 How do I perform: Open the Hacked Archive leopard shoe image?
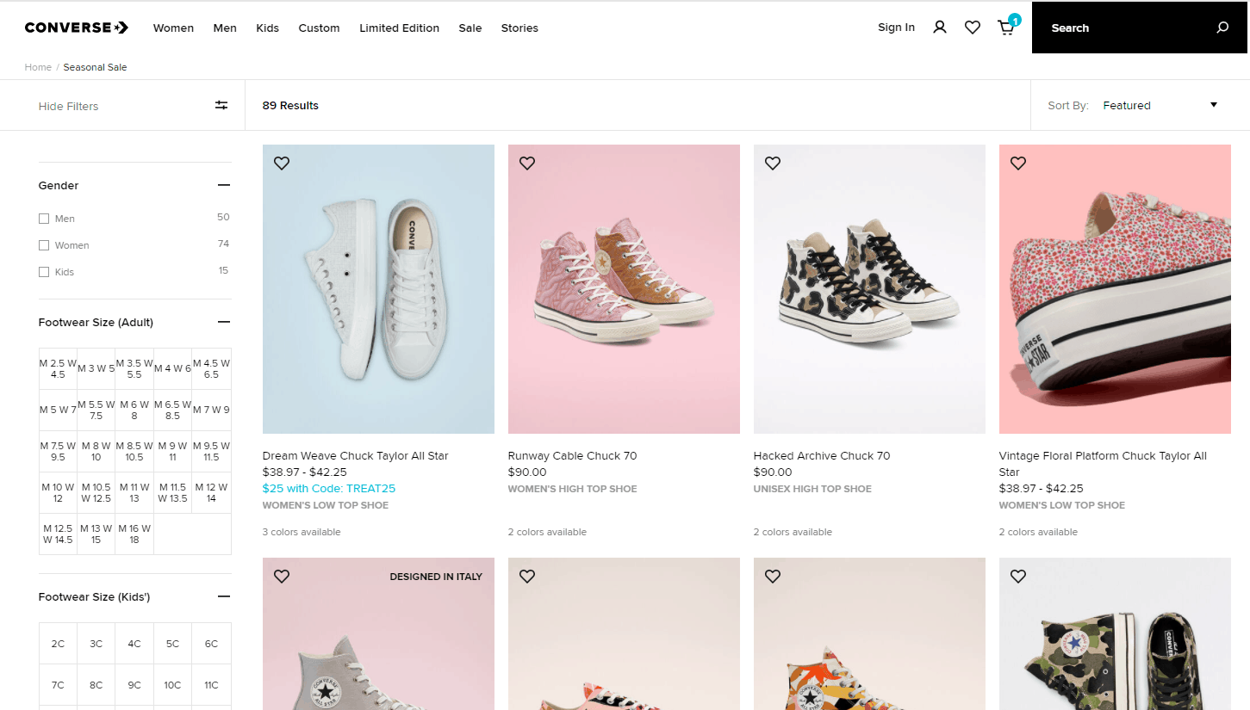pyautogui.click(x=869, y=289)
